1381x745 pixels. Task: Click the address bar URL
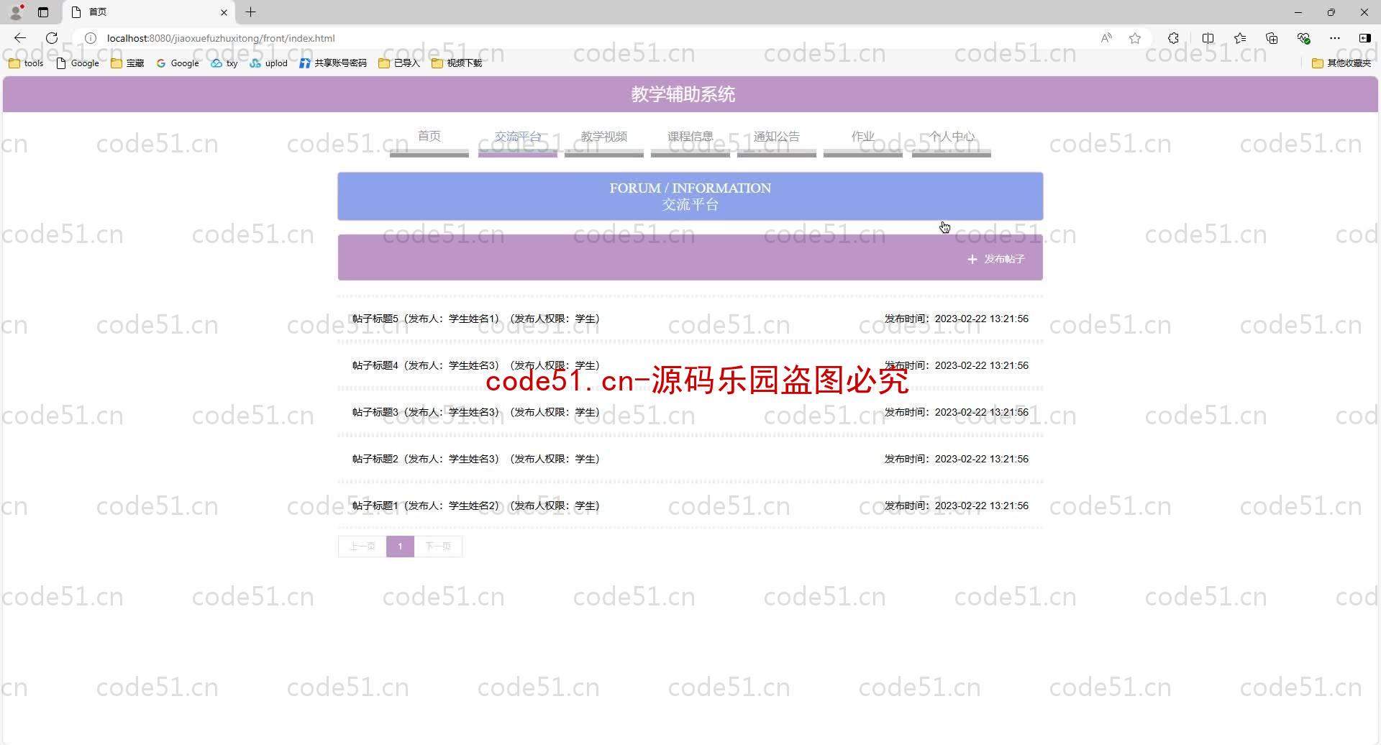click(221, 38)
